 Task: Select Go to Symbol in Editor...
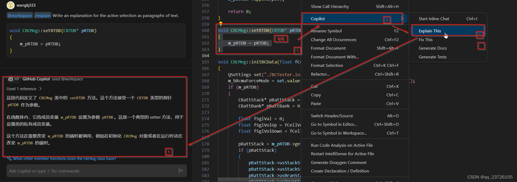click(x=355, y=124)
